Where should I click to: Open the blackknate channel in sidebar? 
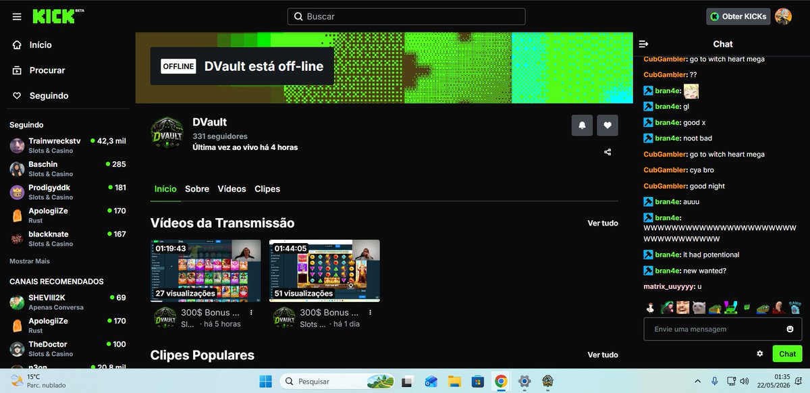point(67,238)
